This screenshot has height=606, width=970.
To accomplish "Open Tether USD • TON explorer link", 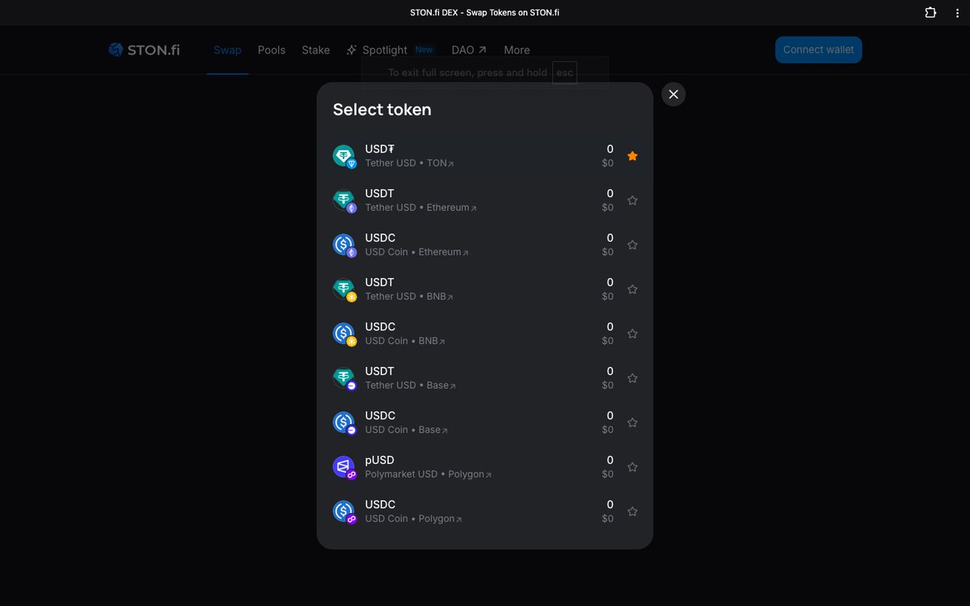I will point(409,163).
